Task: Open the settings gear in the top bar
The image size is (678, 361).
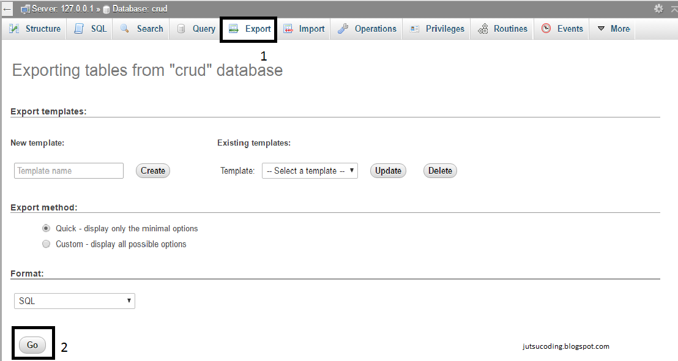Action: coord(658,8)
